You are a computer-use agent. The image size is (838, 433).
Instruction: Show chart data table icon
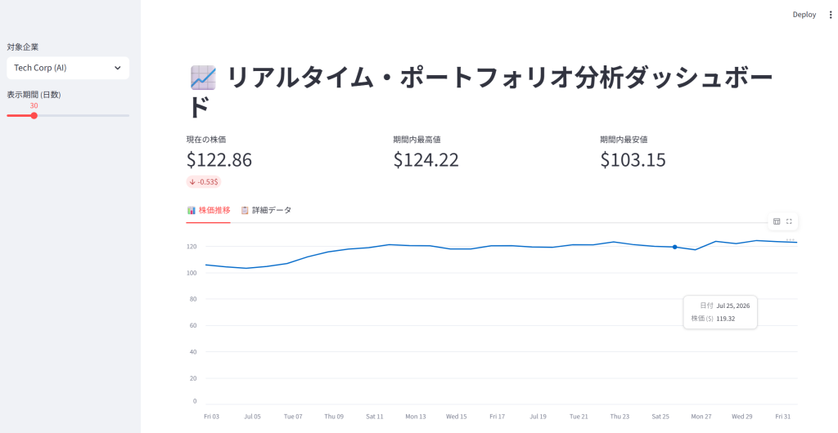pos(777,221)
